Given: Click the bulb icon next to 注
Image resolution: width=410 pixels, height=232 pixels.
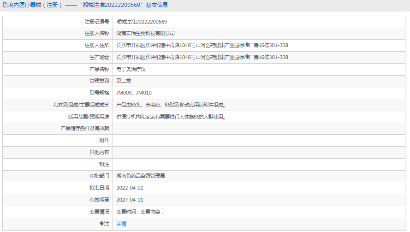Looking at the screenshot, I should [101, 224].
